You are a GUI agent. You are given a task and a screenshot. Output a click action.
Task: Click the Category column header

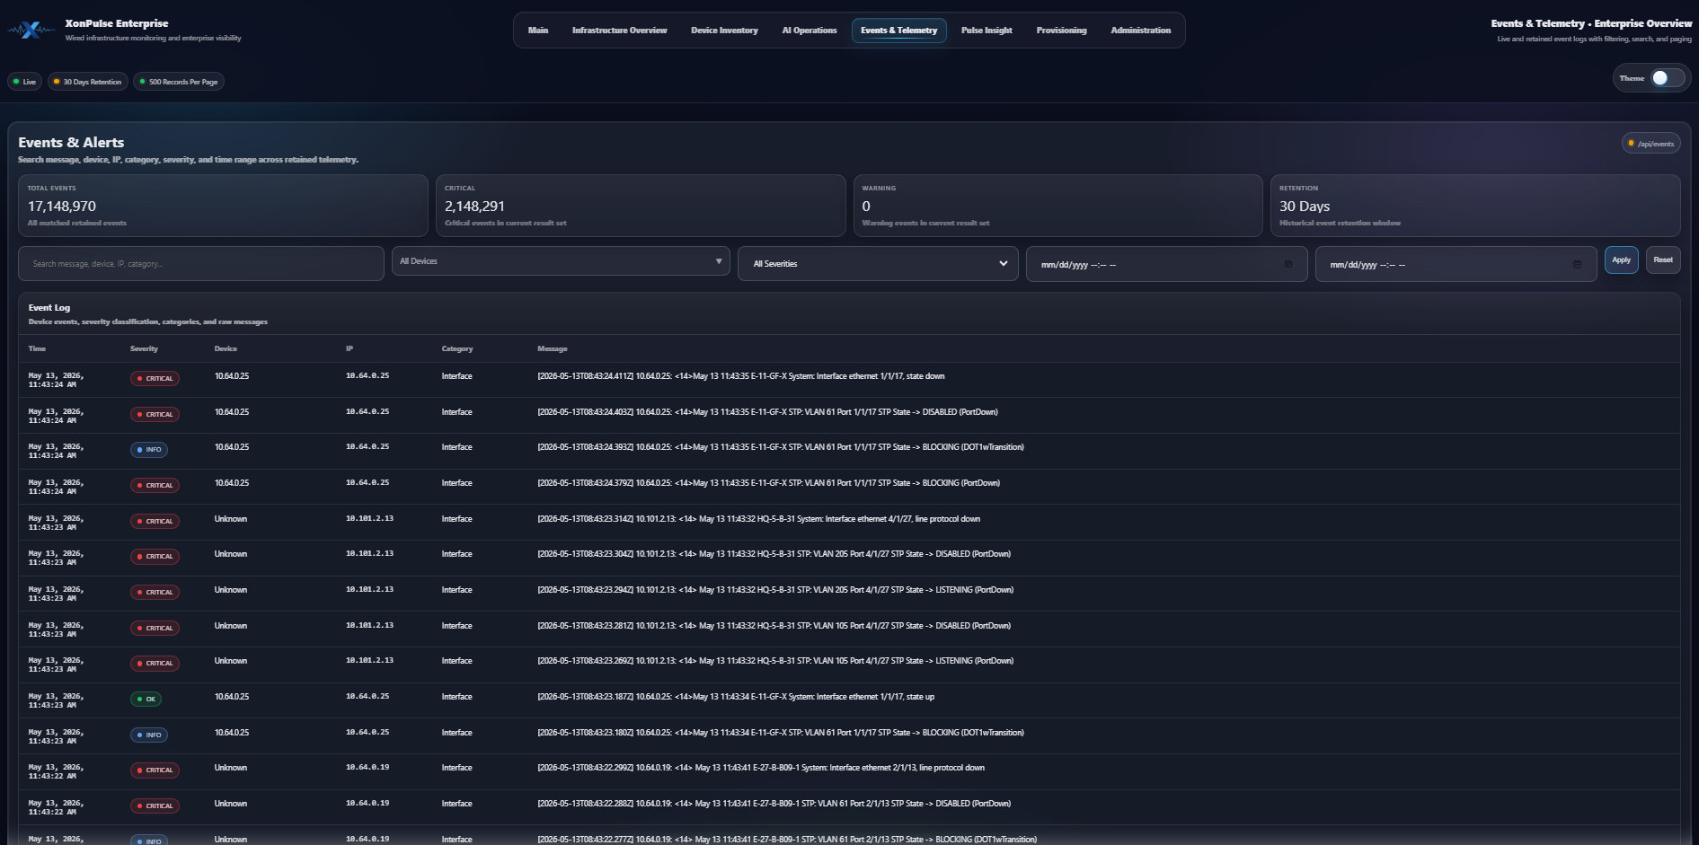(x=457, y=348)
